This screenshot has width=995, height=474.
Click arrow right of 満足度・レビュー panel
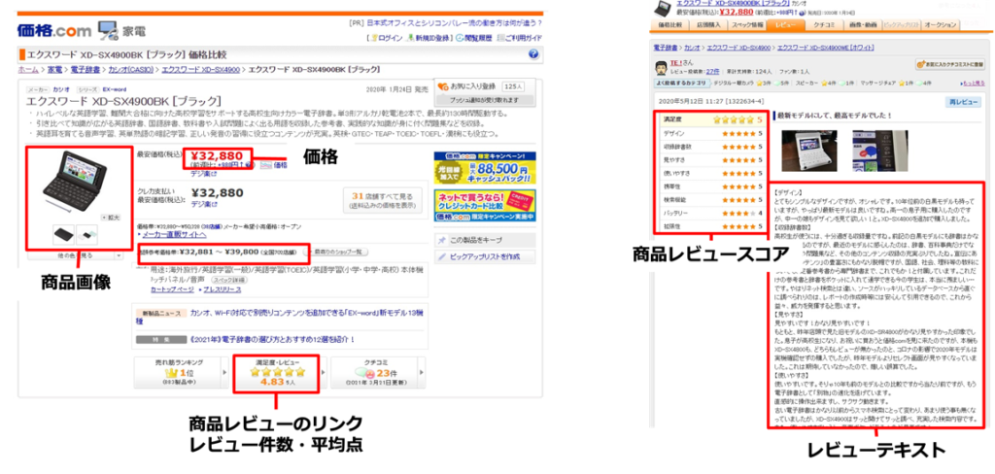tap(325, 372)
